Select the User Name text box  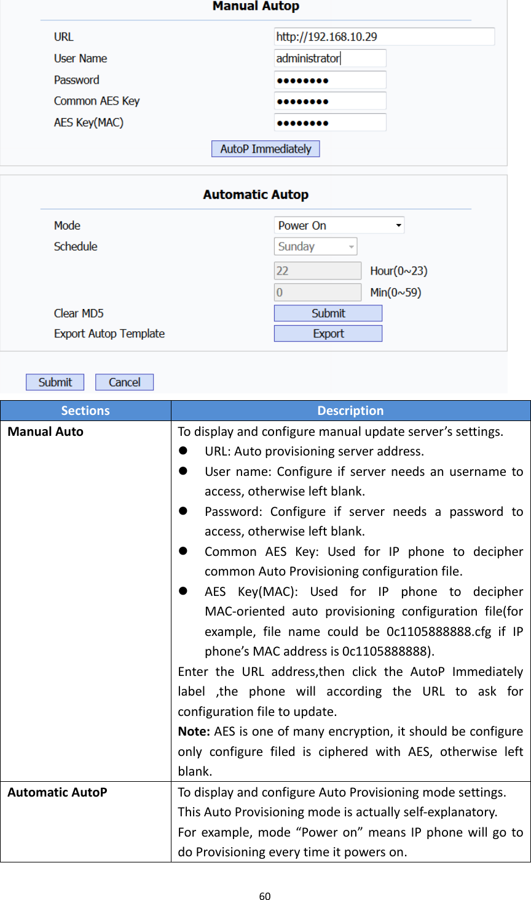click(329, 58)
